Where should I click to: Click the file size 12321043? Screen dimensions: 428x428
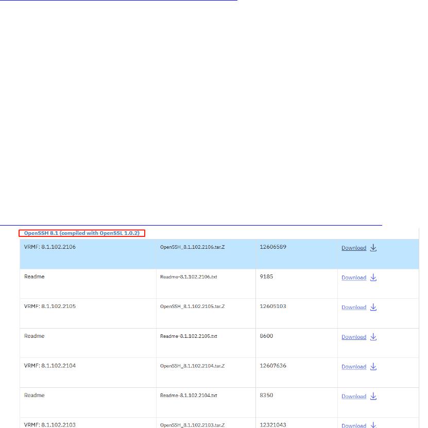coord(273,425)
